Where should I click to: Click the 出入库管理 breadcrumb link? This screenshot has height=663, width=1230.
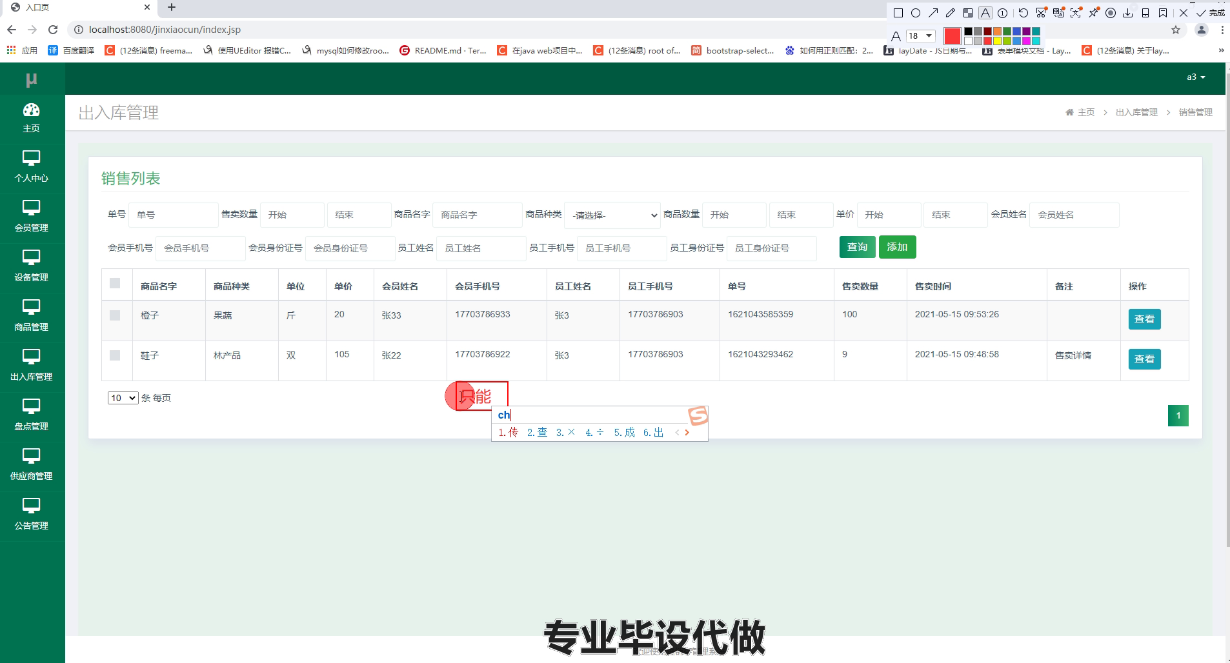click(x=1136, y=112)
